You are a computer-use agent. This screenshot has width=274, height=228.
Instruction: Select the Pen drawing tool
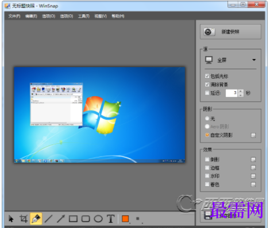point(36,219)
